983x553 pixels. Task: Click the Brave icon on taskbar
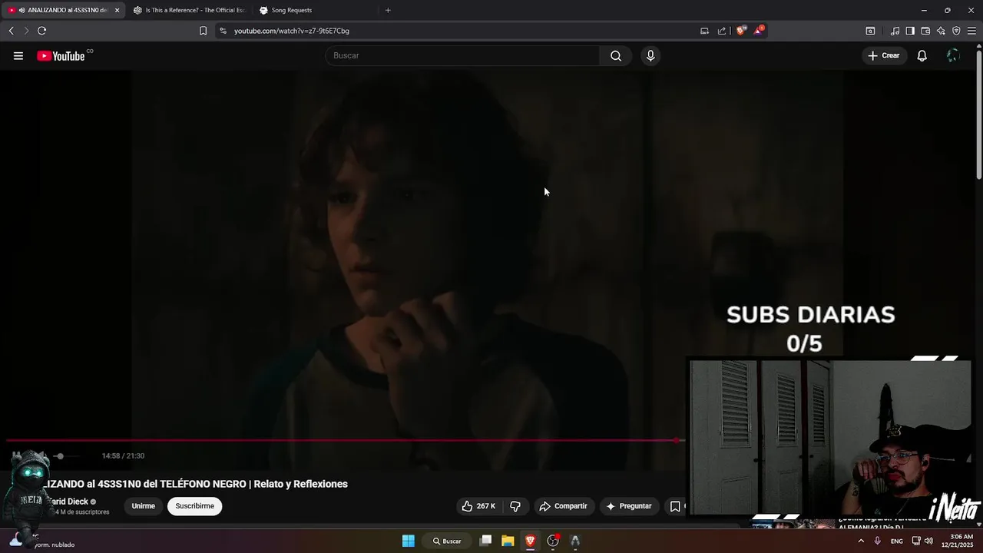click(530, 541)
